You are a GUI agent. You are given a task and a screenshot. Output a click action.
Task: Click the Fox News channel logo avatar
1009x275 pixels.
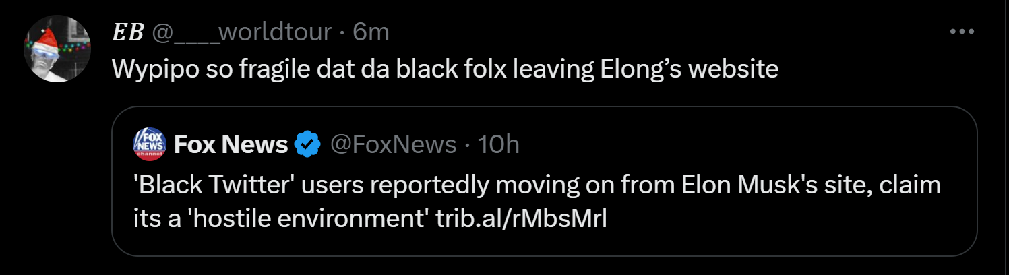[150, 144]
